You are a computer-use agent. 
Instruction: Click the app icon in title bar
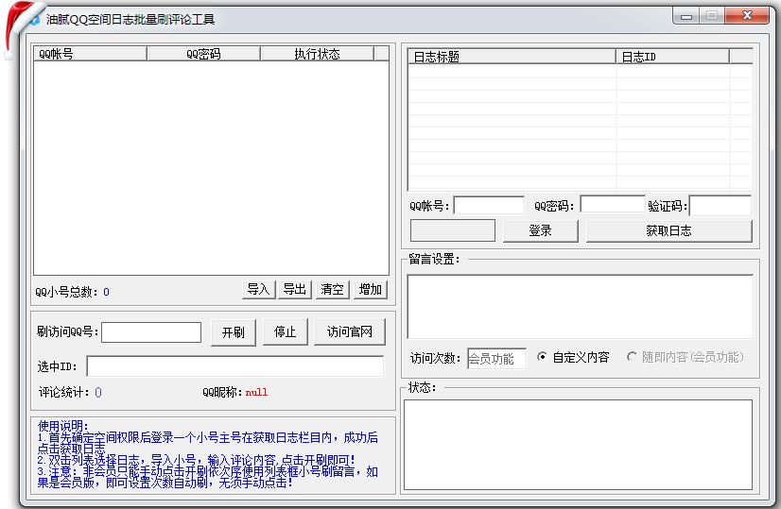(x=33, y=18)
